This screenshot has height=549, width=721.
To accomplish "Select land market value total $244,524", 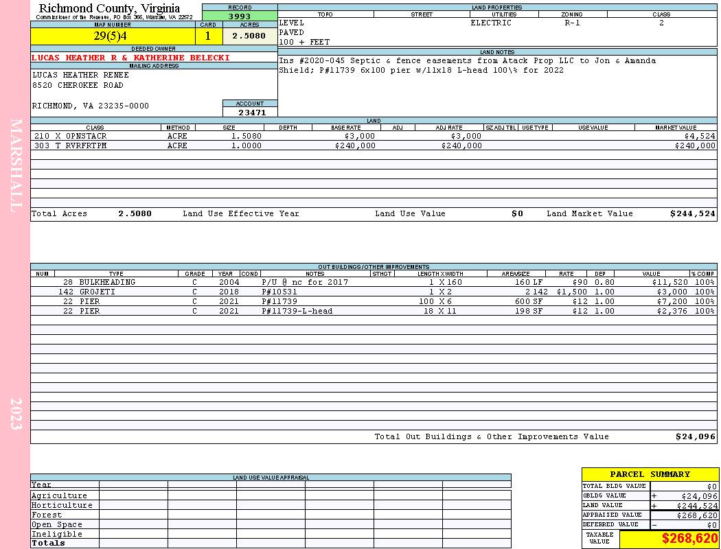I will pyautogui.click(x=692, y=213).
